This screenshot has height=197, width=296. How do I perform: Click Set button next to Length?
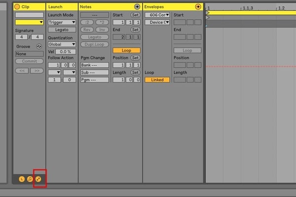coord(135,73)
